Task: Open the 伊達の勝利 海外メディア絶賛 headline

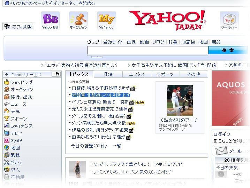Action: [100, 130]
